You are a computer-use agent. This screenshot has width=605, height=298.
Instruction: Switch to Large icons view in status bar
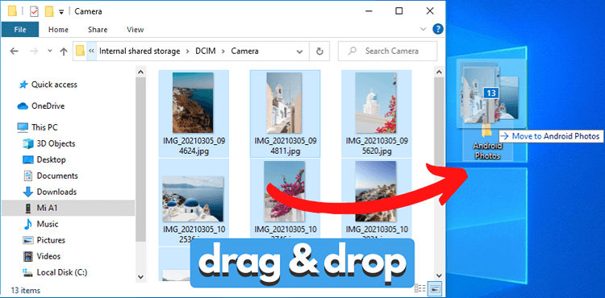pyautogui.click(x=436, y=288)
